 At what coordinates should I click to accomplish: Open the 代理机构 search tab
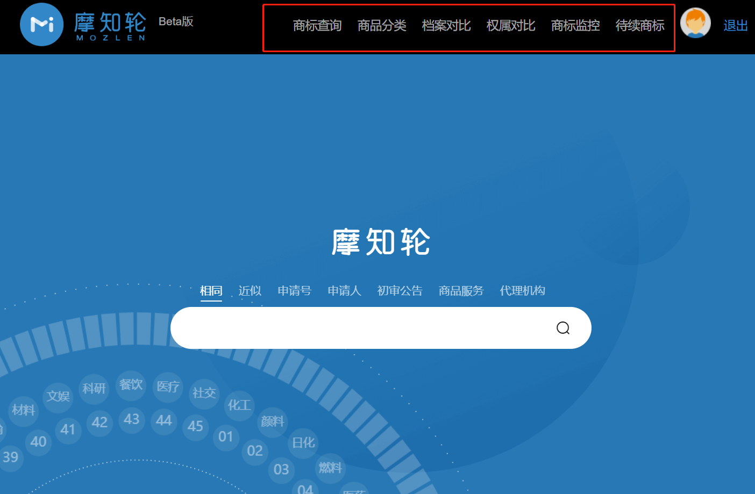522,291
